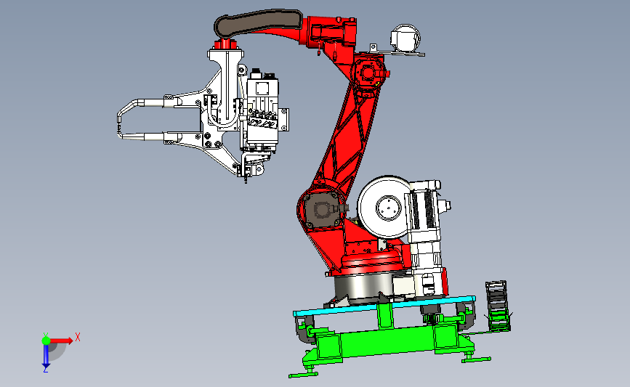Select the white transformer box on weld gun
Viewport: 630px width, 387px height.
pyautogui.click(x=262, y=110)
